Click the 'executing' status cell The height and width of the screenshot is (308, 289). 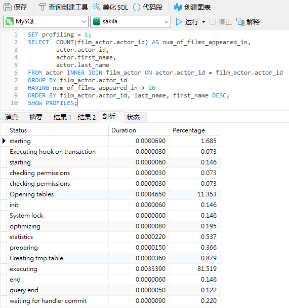point(58,269)
